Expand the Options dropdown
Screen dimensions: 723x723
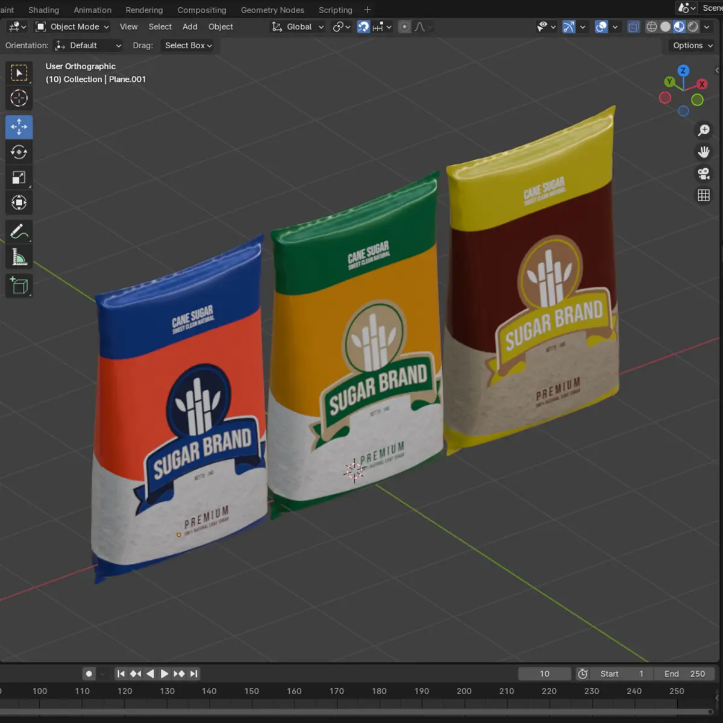coord(693,45)
